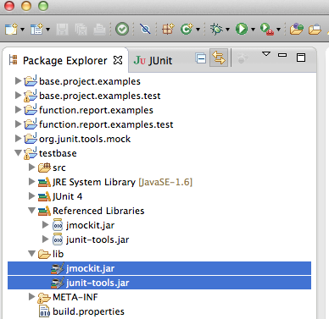Close the Package Explorer view
Screen dimensions: 329x319
(x=118, y=60)
